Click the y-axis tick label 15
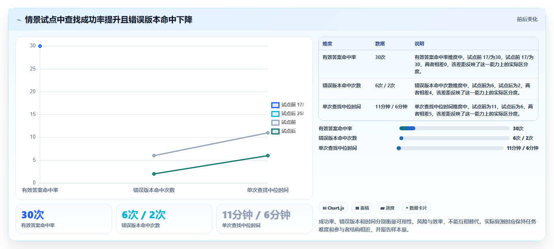Viewport: 554px width, 249px height. click(x=33, y=114)
